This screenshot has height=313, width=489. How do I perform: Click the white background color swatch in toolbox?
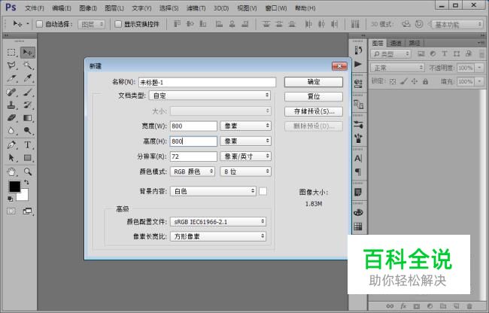click(23, 196)
